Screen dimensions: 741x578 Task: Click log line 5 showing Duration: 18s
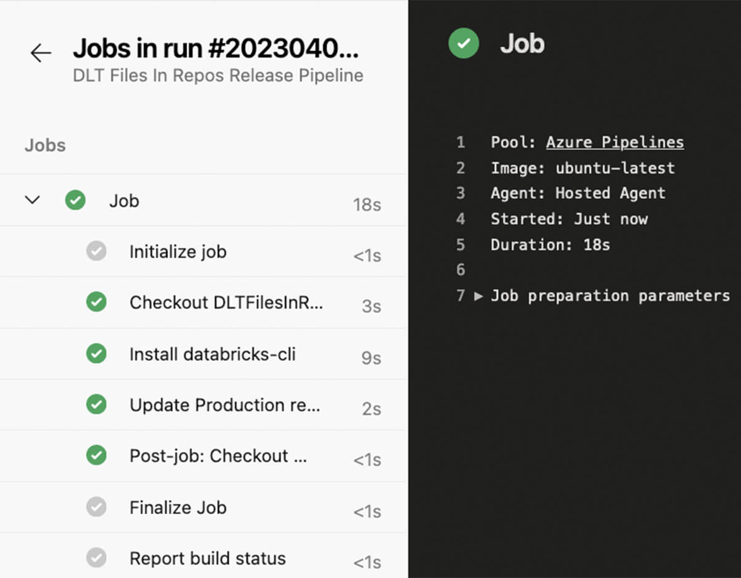pyautogui.click(x=550, y=245)
